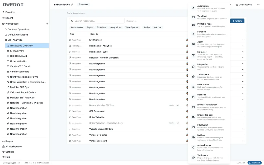Click the Extractor funnel icon
Screen dimensions: 264x165
(193, 55)
